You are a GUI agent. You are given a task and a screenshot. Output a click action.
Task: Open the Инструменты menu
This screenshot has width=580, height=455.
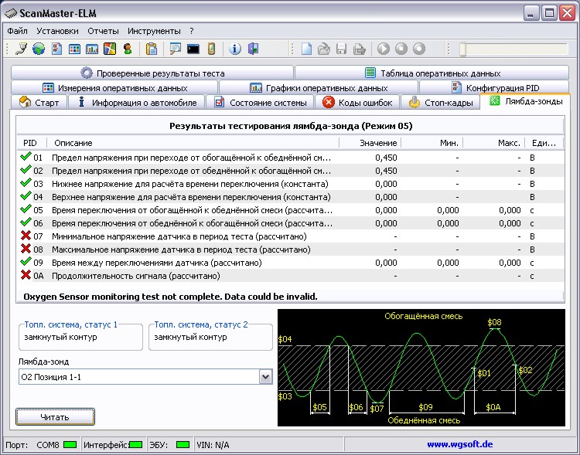click(154, 31)
